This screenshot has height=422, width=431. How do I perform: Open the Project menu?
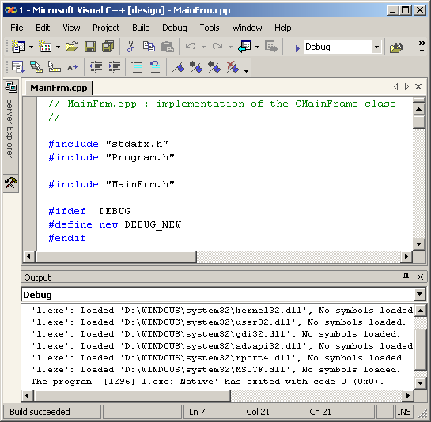pos(106,28)
